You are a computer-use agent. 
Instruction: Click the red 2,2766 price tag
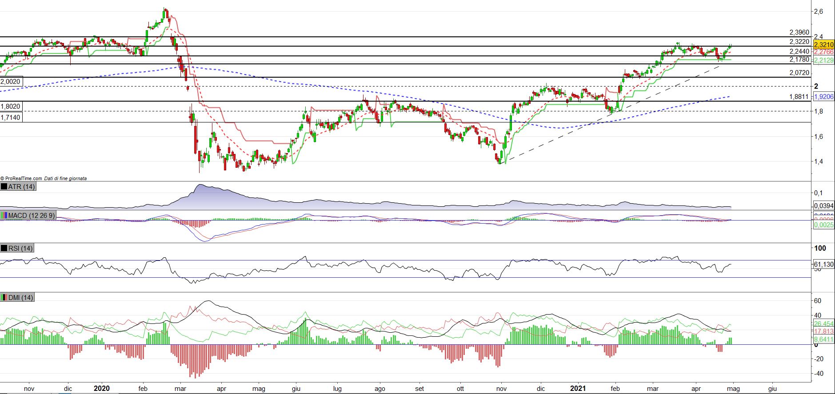(823, 52)
